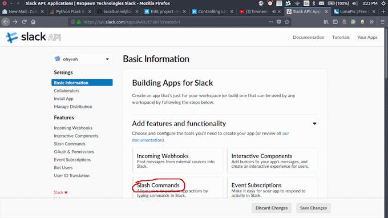
Task: Show the 3:23 PM clock menu
Action: [x=370, y=3]
